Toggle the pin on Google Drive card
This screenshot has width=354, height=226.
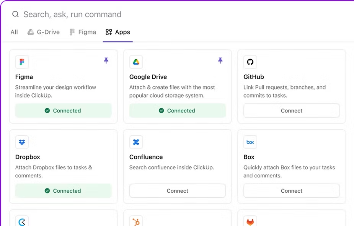click(220, 60)
